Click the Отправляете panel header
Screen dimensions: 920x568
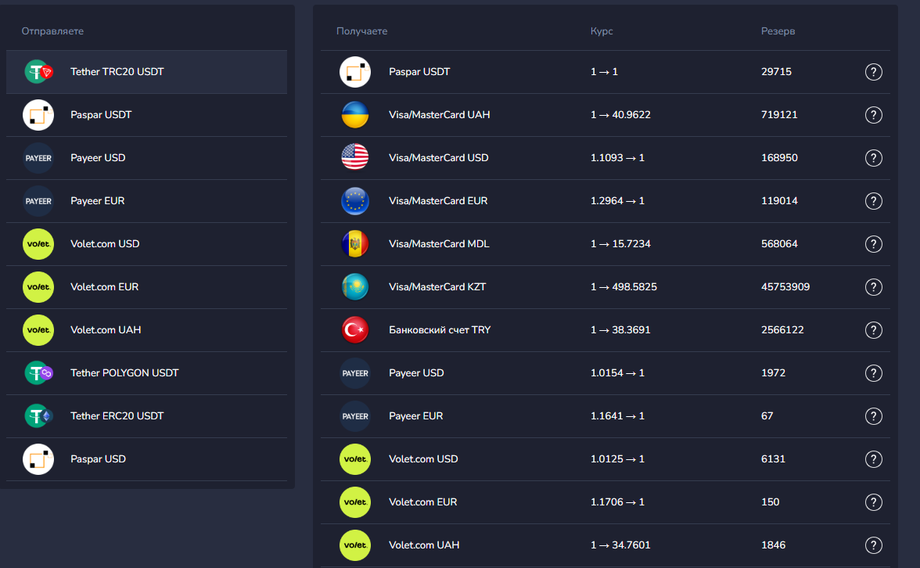coord(53,31)
